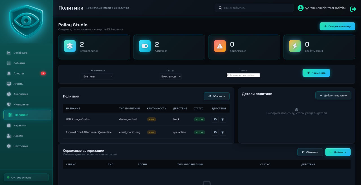This screenshot has width=361, height=185.
Task: Click the device_control policy type cell
Action: click(128, 119)
